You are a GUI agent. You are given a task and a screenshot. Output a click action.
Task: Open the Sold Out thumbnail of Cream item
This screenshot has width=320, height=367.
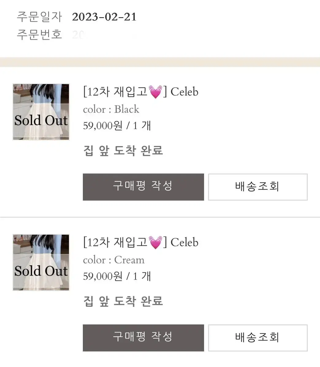coord(41,262)
